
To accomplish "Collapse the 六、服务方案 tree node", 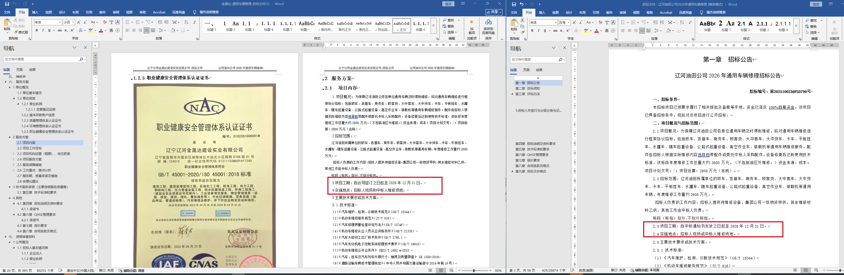I will [6, 82].
